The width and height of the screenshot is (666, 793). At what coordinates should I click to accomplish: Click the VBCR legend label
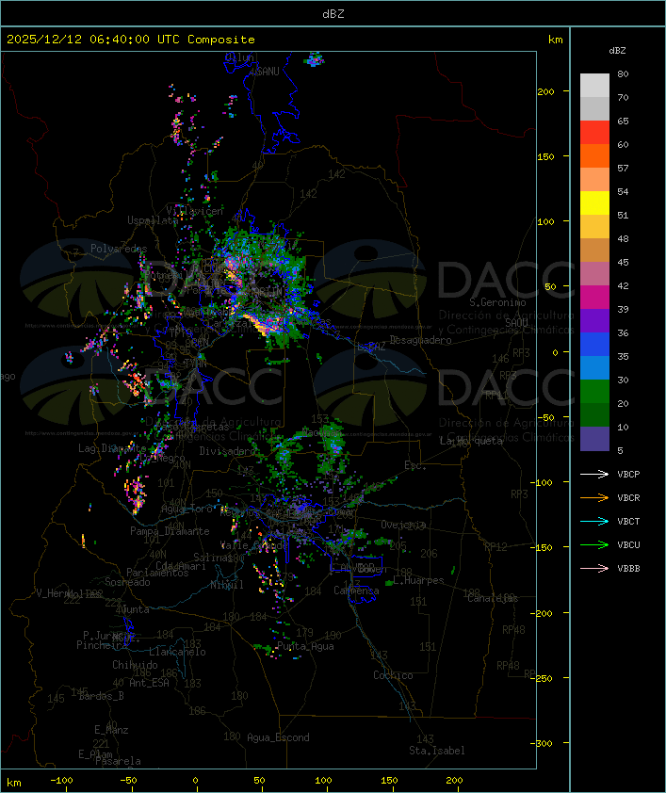[628, 498]
